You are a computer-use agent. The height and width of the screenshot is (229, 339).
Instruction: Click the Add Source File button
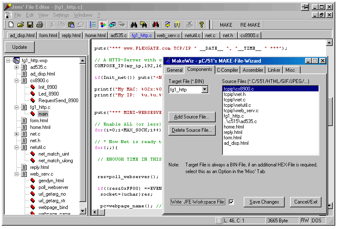pyautogui.click(x=192, y=117)
